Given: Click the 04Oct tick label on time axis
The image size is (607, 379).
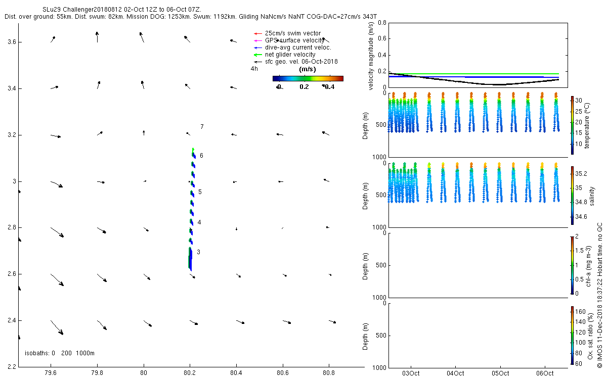Looking at the screenshot, I should [455, 373].
